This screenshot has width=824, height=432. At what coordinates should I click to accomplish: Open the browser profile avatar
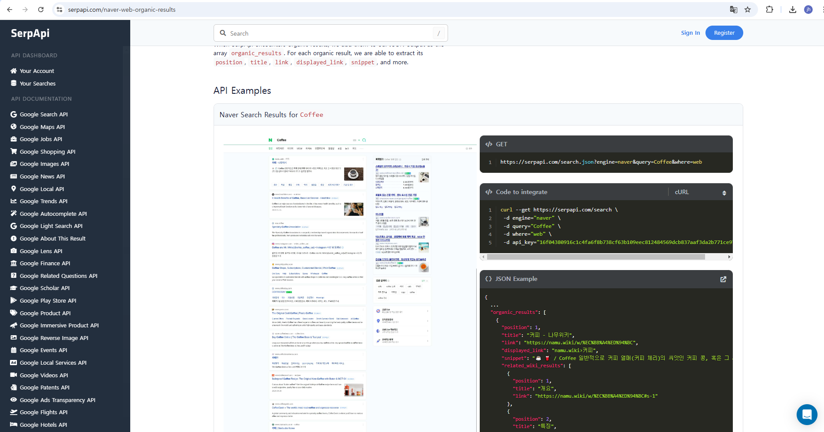click(808, 10)
